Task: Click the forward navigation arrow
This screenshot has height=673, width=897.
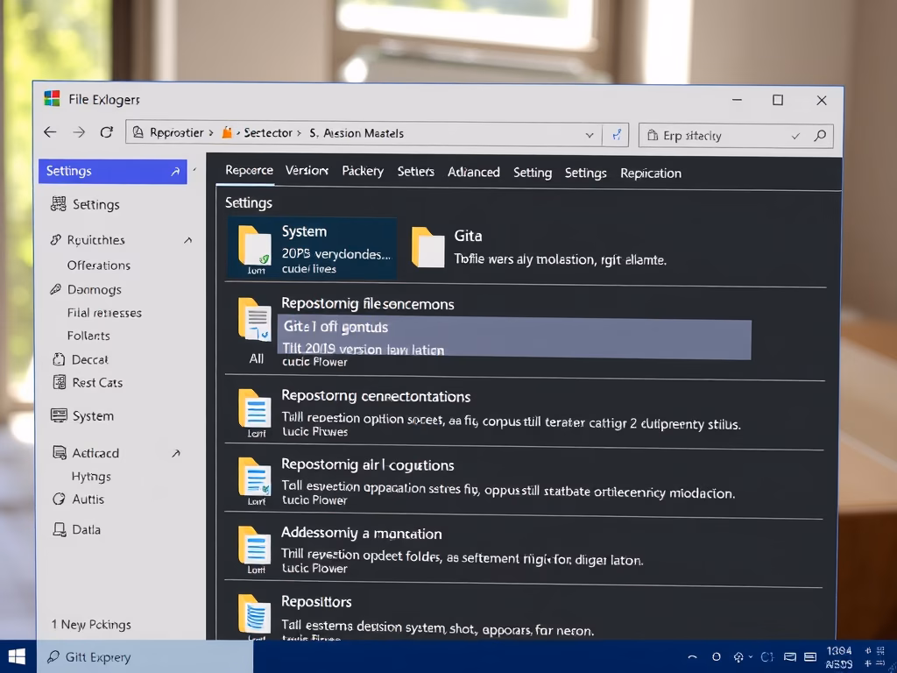Action: (79, 133)
